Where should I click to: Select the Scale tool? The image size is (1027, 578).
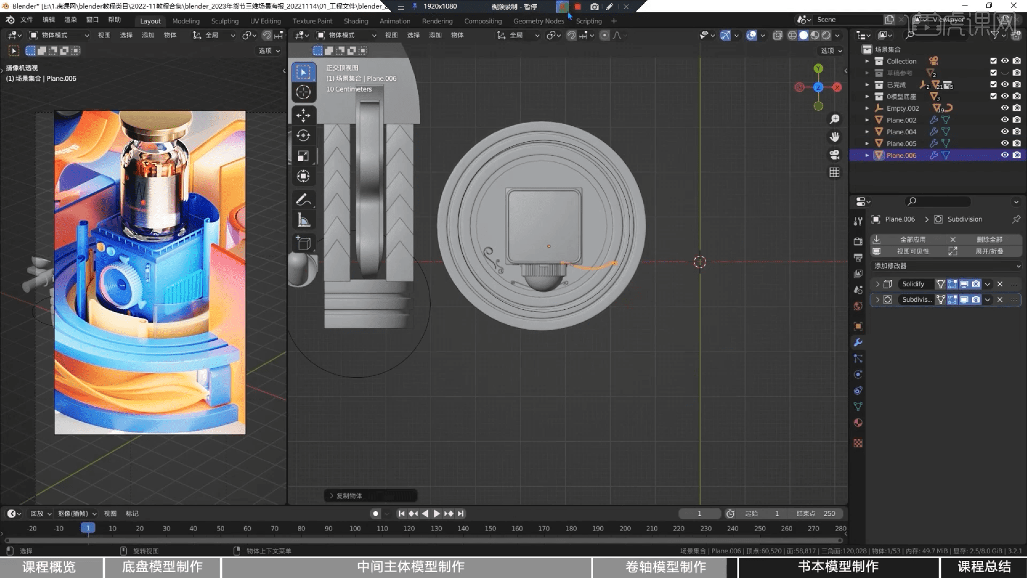point(303,156)
